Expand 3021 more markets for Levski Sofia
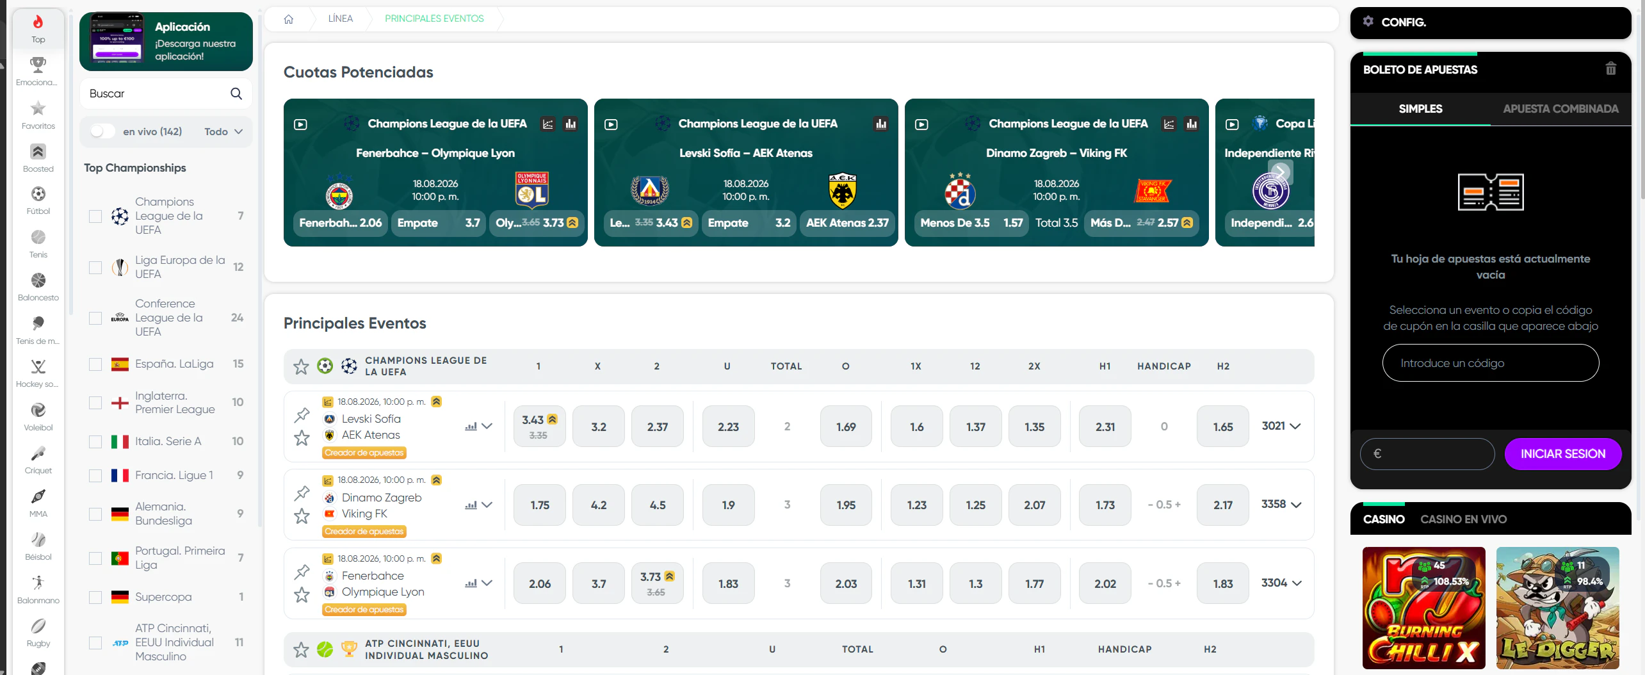 1281,426
